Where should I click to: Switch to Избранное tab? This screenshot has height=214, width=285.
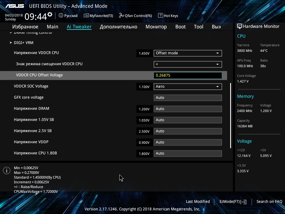click(25, 27)
